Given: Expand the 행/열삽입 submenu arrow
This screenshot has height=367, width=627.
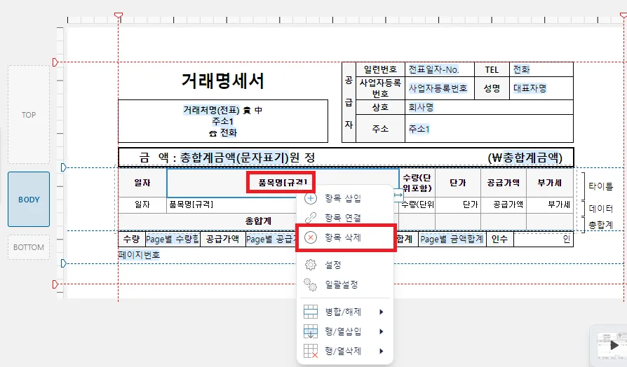Looking at the screenshot, I should 382,331.
